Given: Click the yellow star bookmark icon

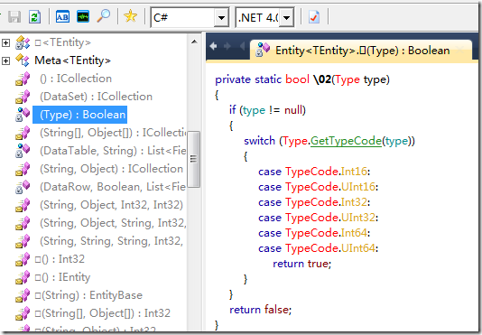Looking at the screenshot, I should pos(130,16).
